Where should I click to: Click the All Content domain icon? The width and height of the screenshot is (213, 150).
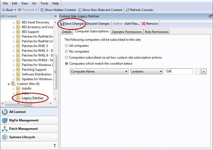tap(4, 112)
